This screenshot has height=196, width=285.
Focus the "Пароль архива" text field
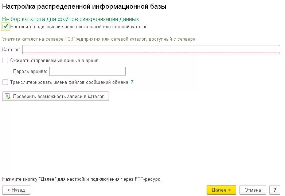[x=87, y=71]
